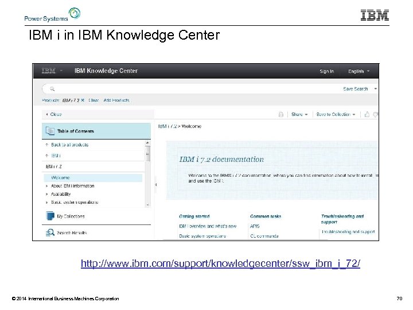Open the English language dropdown
Viewport: 413px width, 310px height.
tap(359, 71)
